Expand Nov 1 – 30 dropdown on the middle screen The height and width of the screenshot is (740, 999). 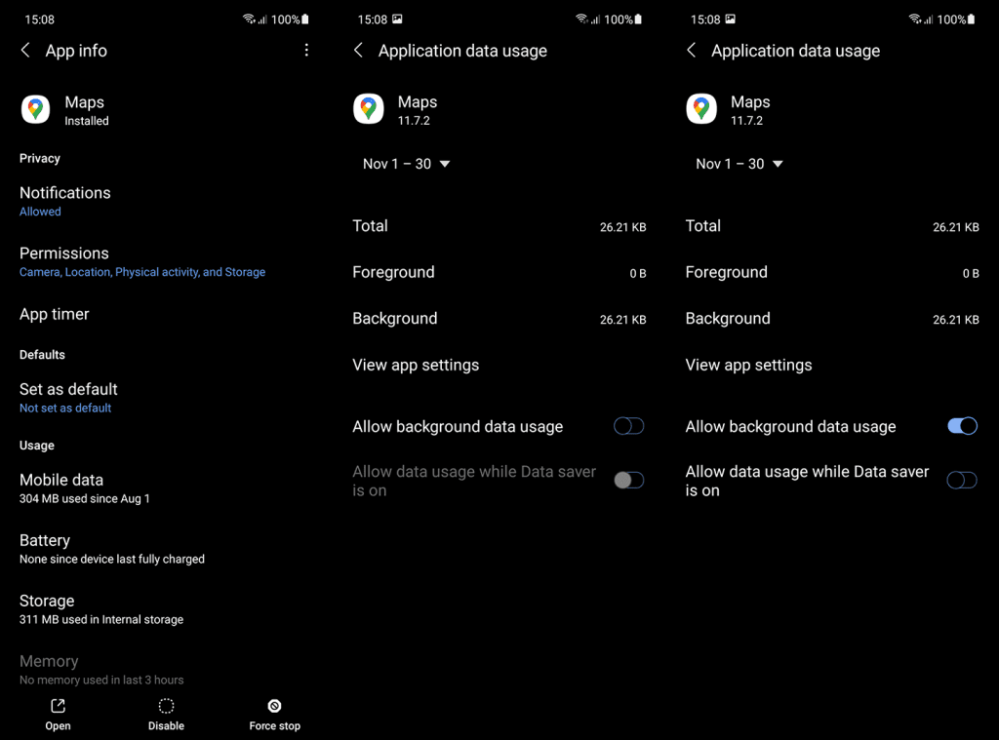pyautogui.click(x=406, y=164)
